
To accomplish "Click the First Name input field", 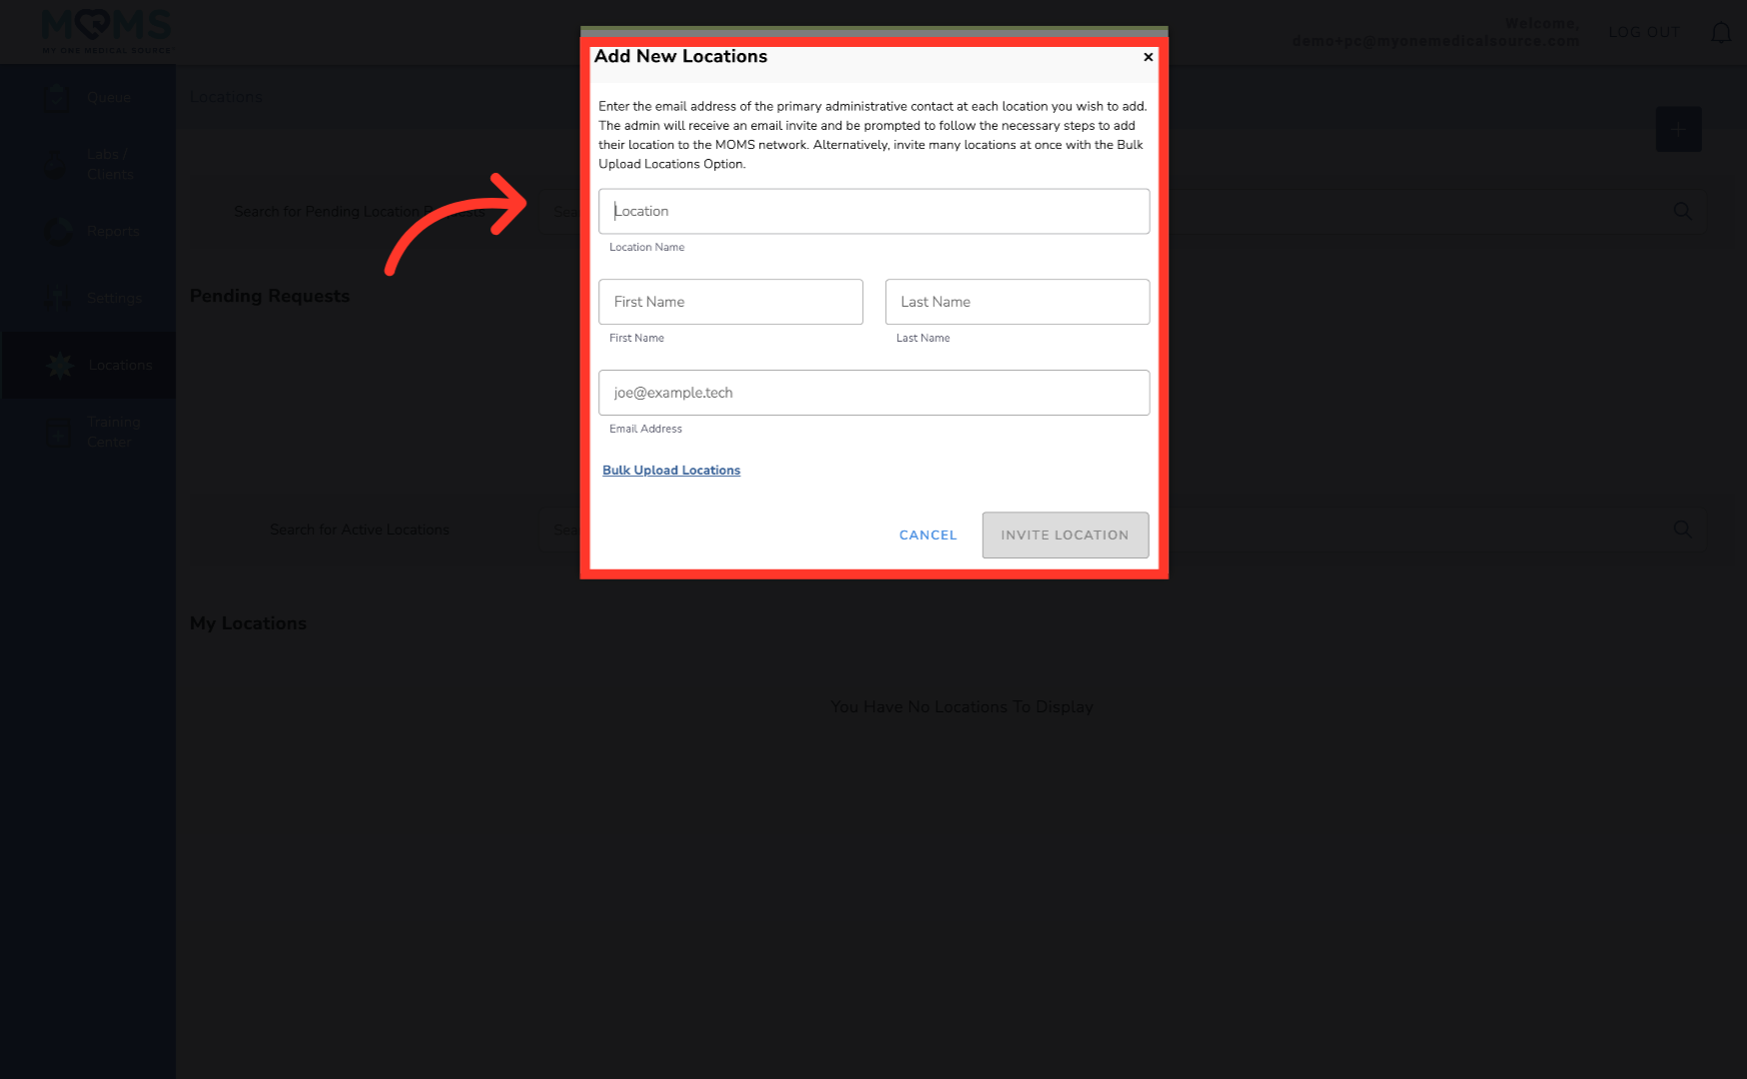I will pyautogui.click(x=730, y=302).
